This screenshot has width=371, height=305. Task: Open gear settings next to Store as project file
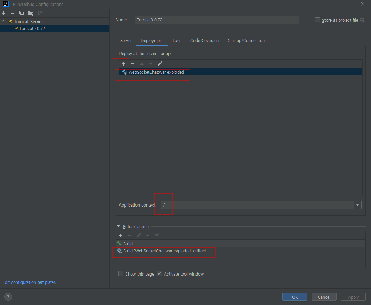pyautogui.click(x=362, y=20)
